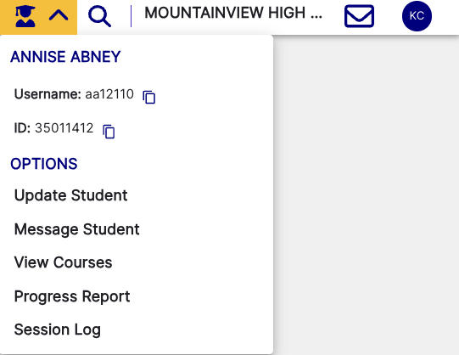Open the mail envelope icon
Image resolution: width=459 pixels, height=355 pixels.
point(359,16)
